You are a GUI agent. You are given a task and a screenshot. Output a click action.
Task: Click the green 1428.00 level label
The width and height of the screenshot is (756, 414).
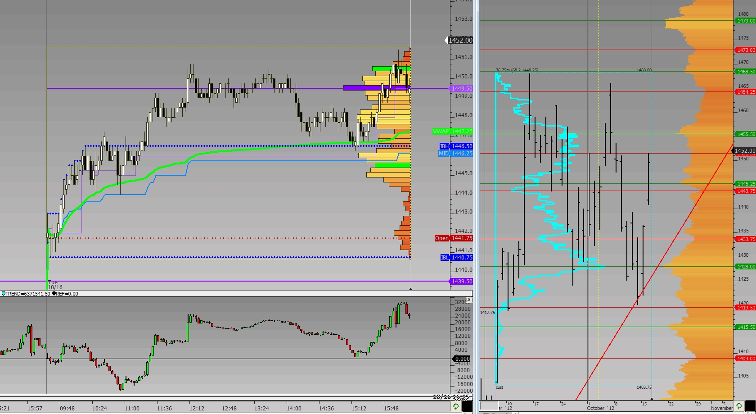coord(745,267)
